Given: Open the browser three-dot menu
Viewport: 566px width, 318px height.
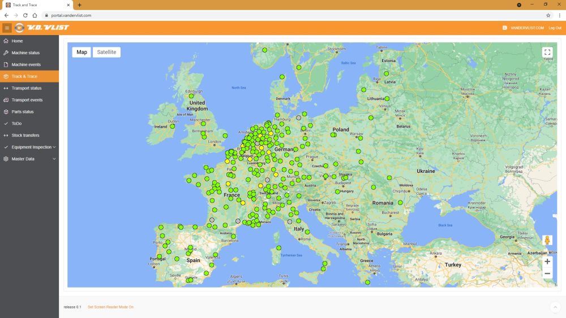Looking at the screenshot, I should pyautogui.click(x=559, y=15).
